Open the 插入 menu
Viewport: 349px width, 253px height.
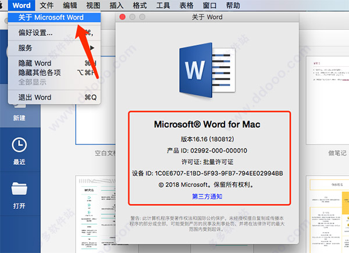click(x=116, y=5)
